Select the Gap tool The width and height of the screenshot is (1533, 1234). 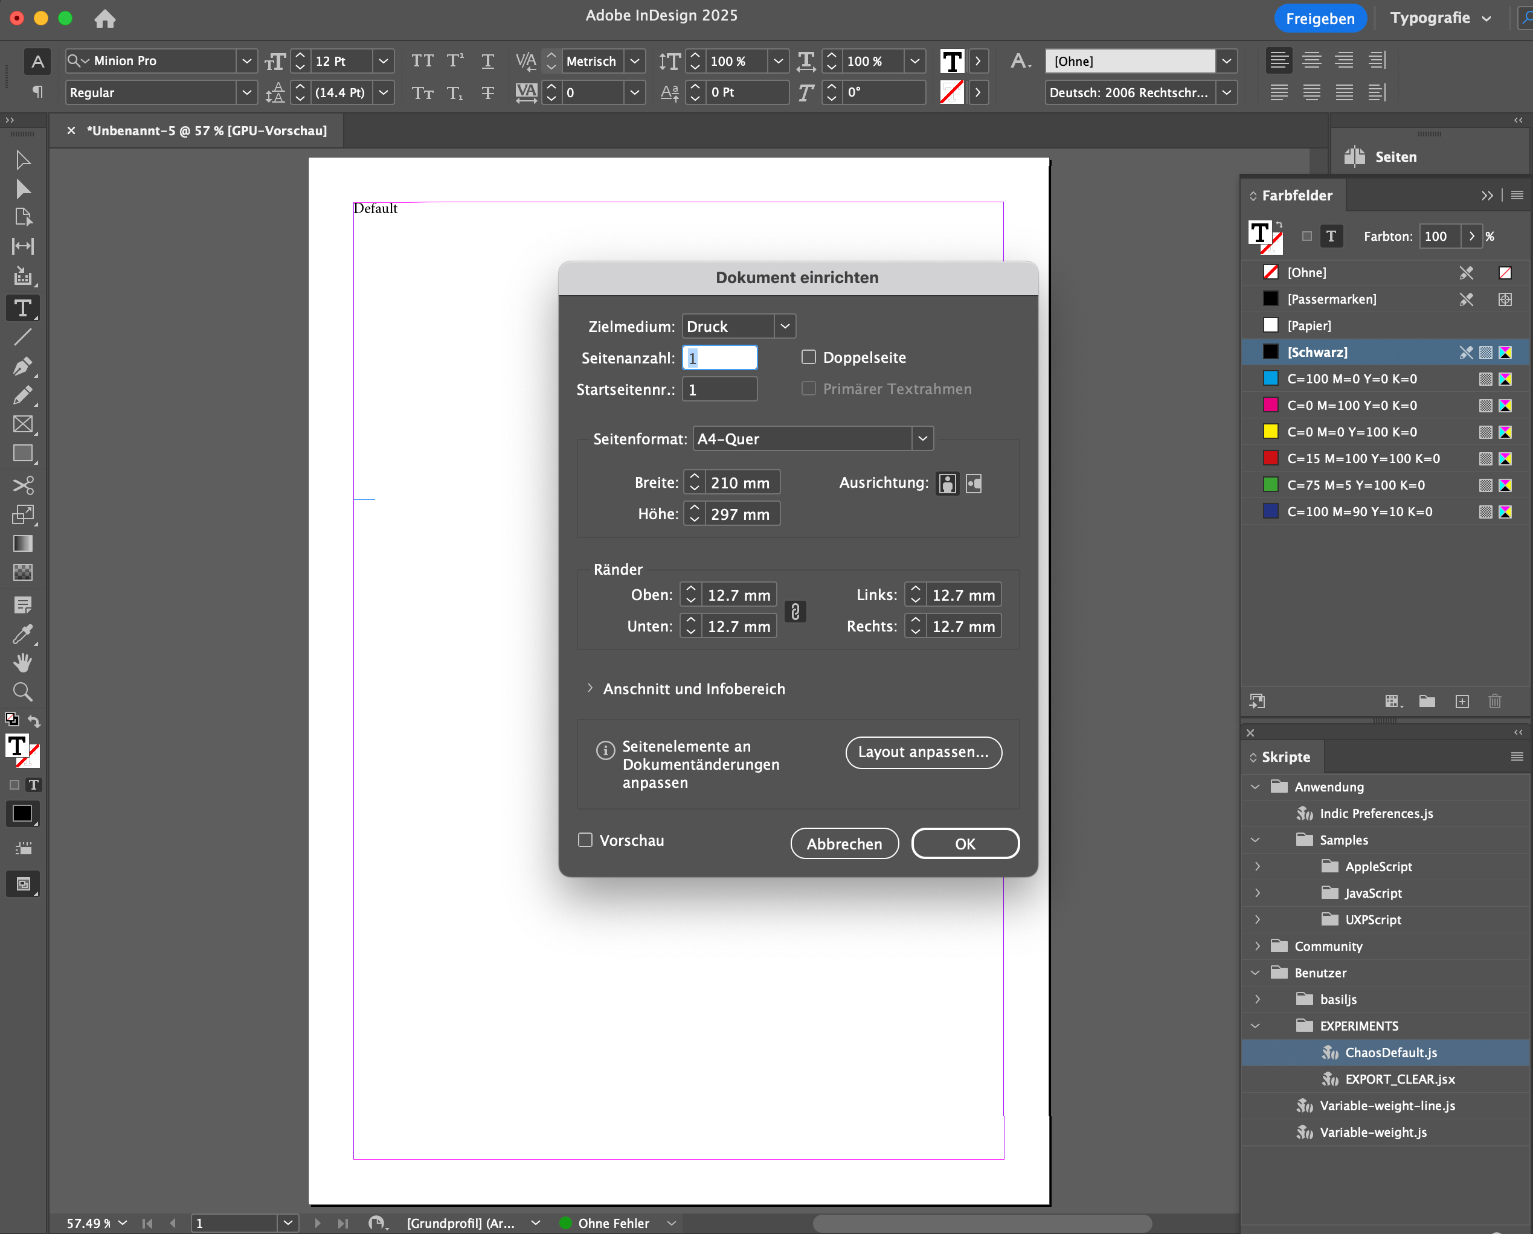(x=23, y=246)
